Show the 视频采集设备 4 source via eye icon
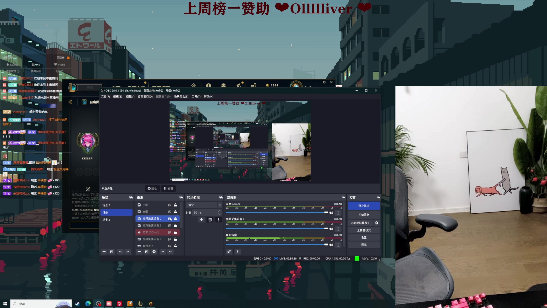Viewport: 547px width, 308px height. (x=169, y=239)
